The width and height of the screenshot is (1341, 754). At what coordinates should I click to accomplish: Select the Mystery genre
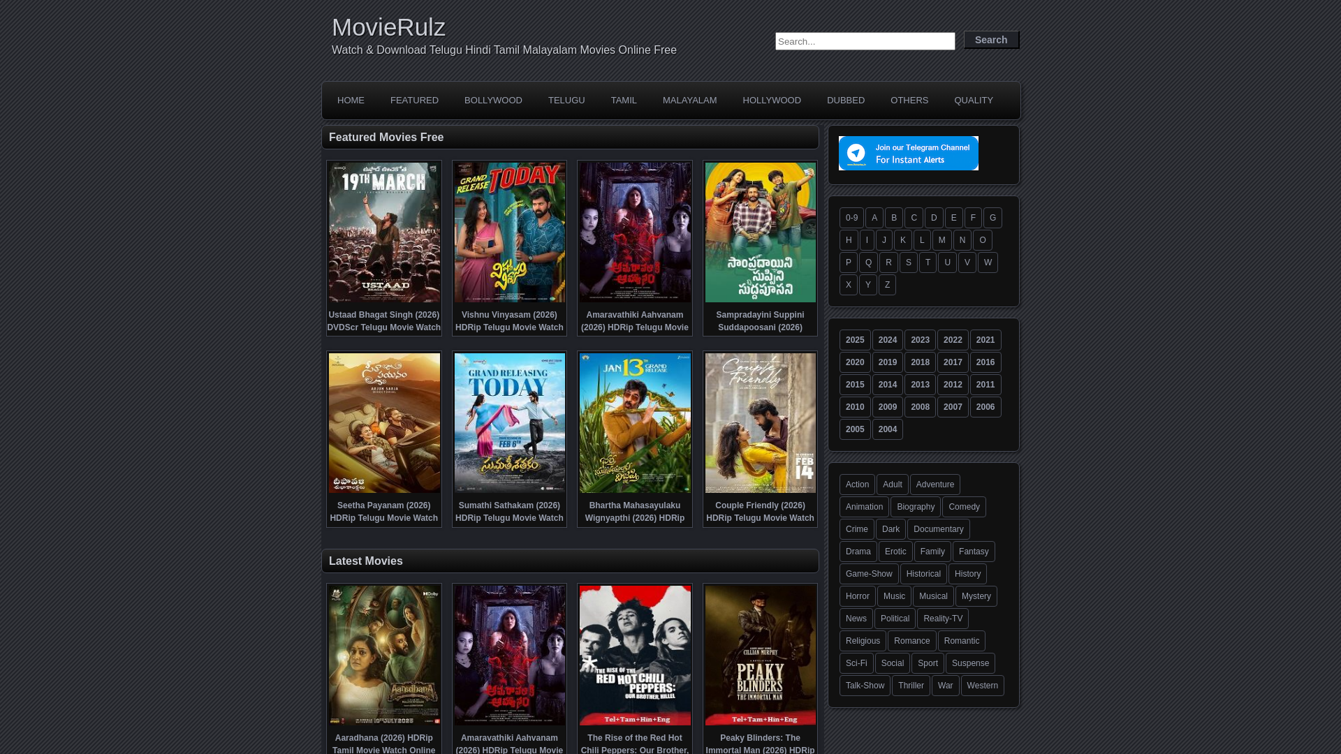[x=976, y=596]
